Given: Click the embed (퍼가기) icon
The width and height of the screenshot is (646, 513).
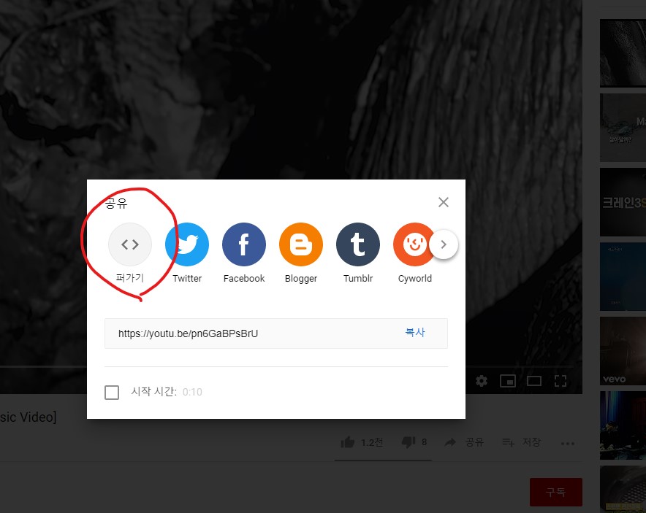Looking at the screenshot, I should [130, 244].
